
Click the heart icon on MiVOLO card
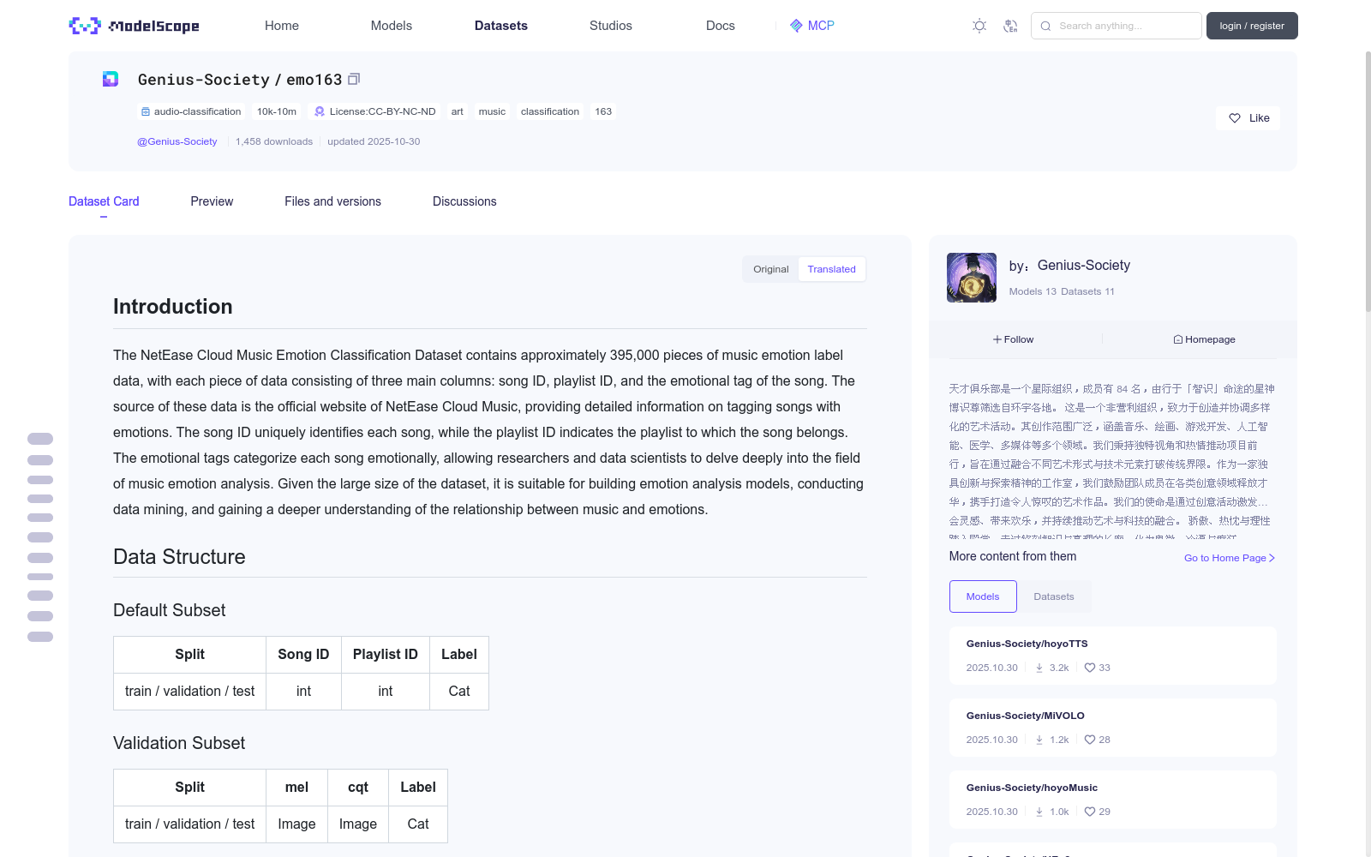pos(1090,740)
